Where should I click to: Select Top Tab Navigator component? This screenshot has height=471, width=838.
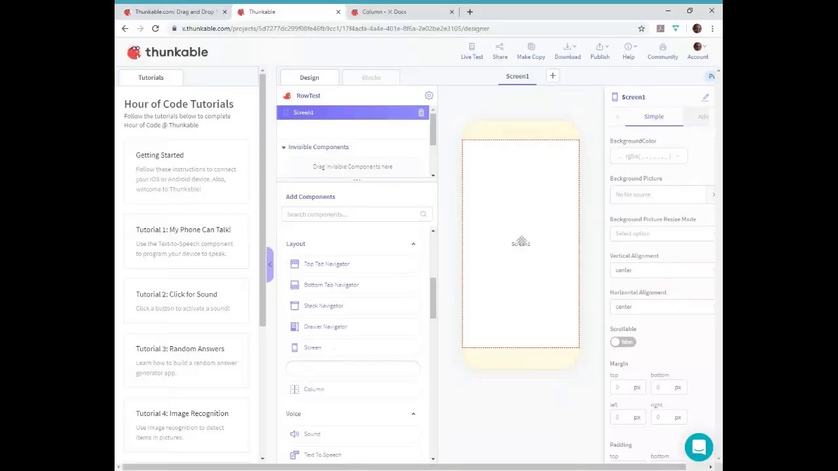pyautogui.click(x=352, y=264)
